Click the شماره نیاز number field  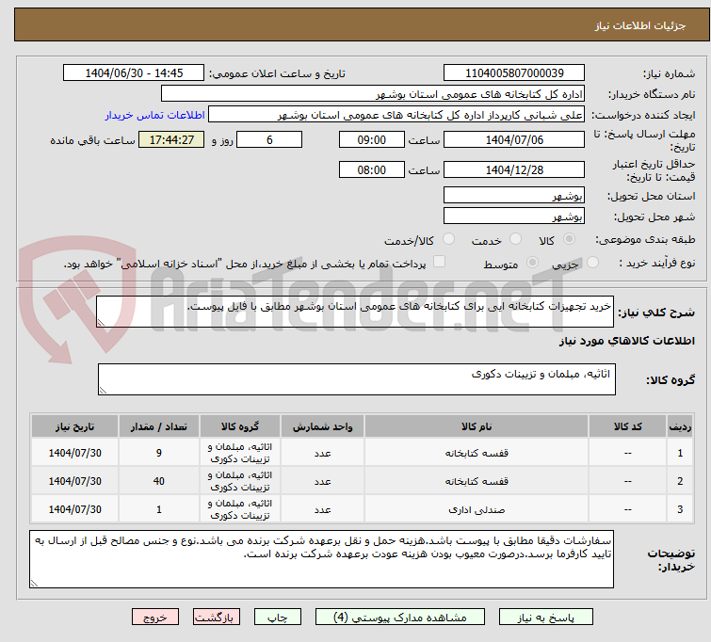[x=513, y=73]
